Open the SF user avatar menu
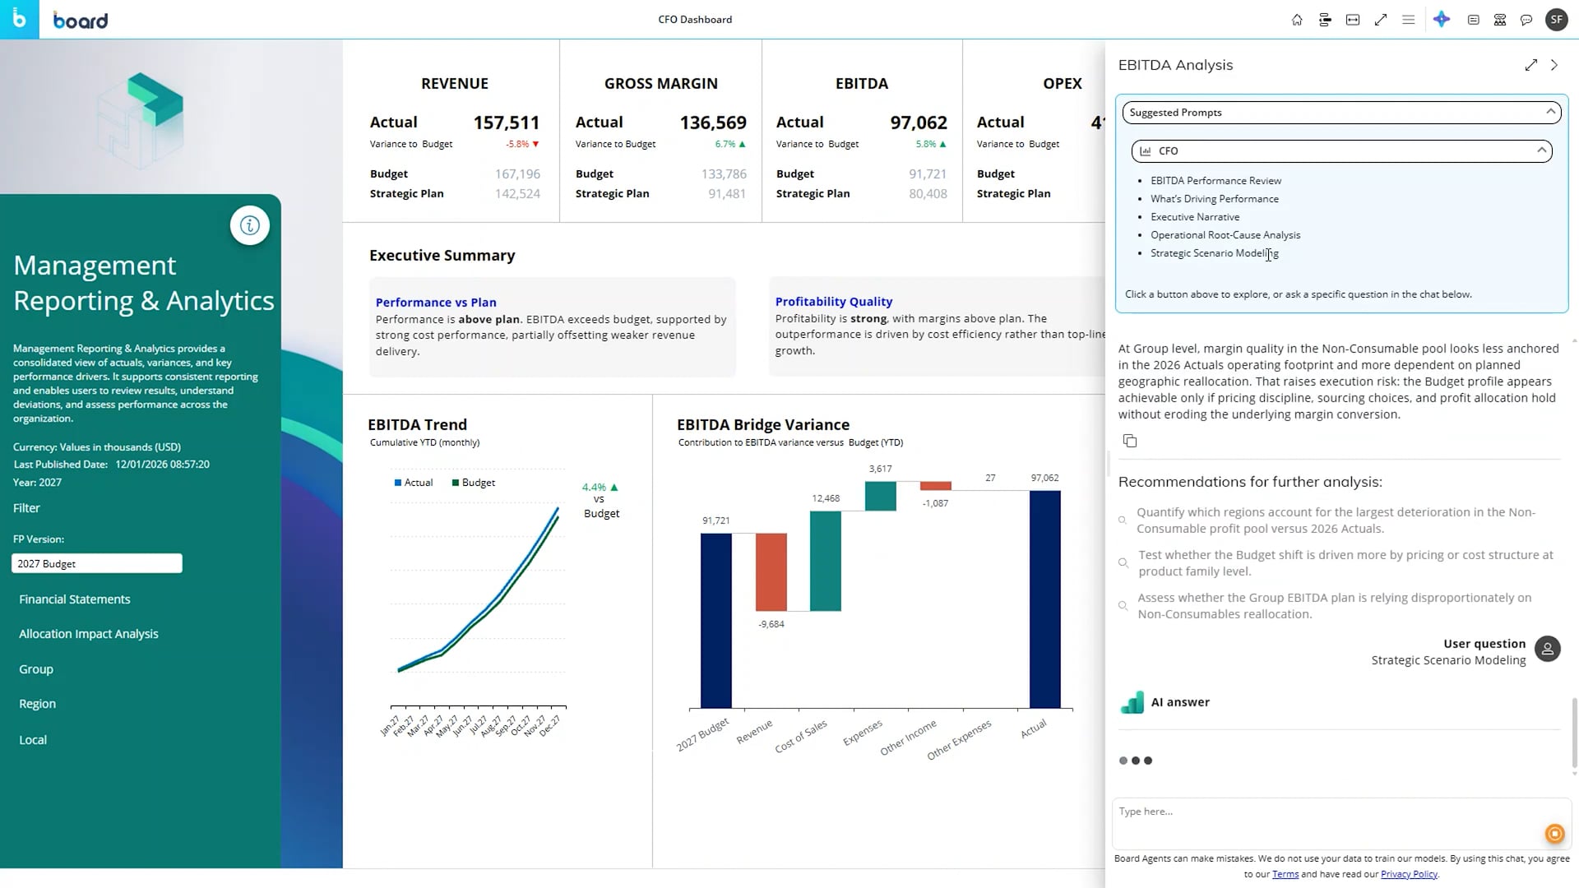The height and width of the screenshot is (888, 1579). point(1557,20)
